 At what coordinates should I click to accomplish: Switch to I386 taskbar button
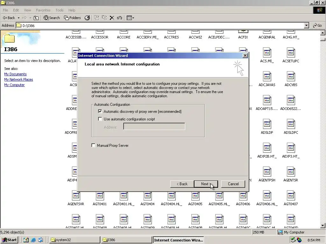point(127,240)
